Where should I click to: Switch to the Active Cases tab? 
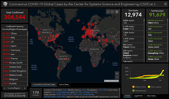click(64, 85)
